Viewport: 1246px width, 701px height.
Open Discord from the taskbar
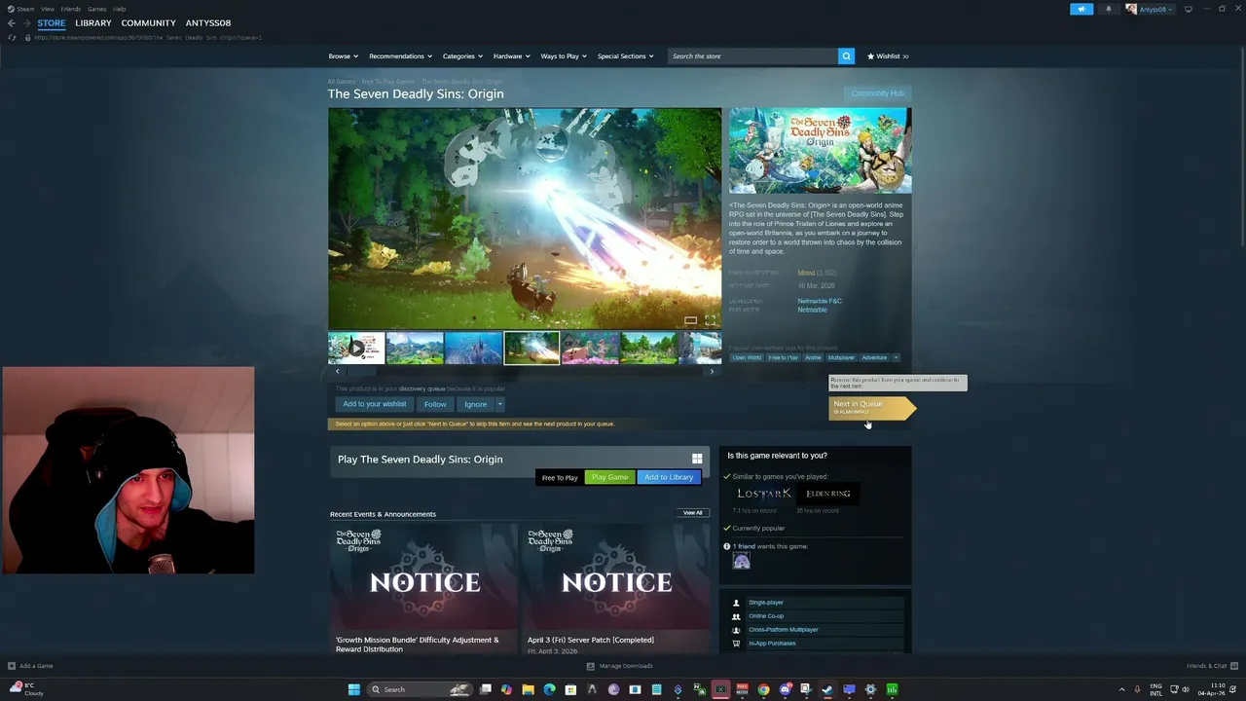785,689
